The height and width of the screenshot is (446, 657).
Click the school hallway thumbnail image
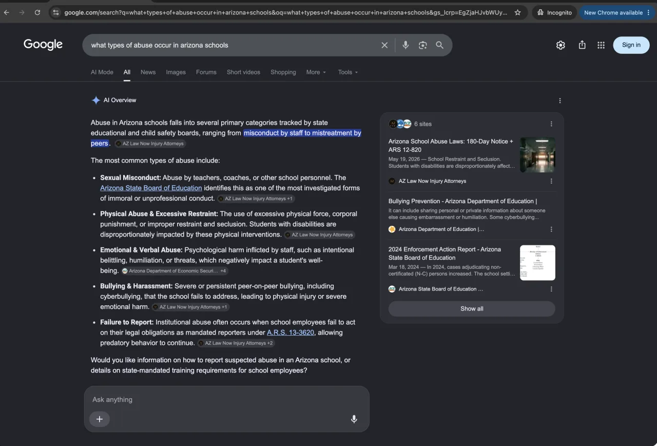(537, 154)
